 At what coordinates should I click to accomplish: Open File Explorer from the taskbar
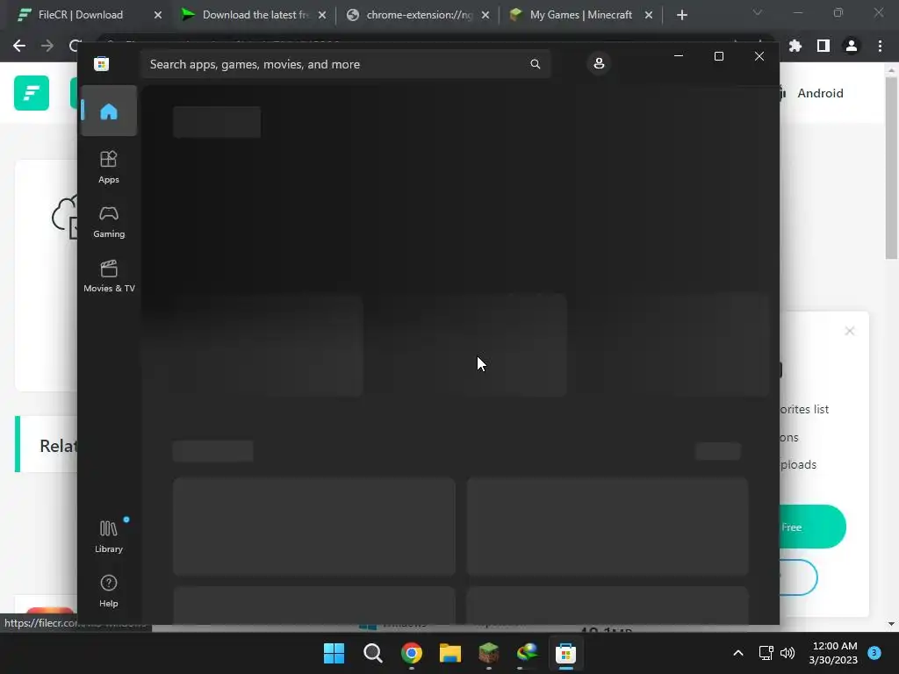tap(450, 653)
